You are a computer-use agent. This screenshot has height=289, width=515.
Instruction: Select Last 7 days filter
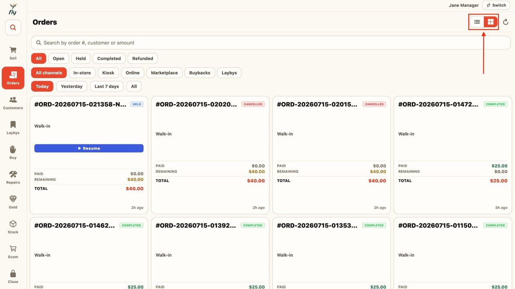[x=107, y=86]
